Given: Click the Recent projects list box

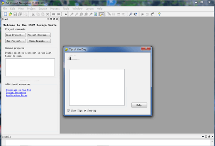Looking at the screenshot, I should coord(30,67).
